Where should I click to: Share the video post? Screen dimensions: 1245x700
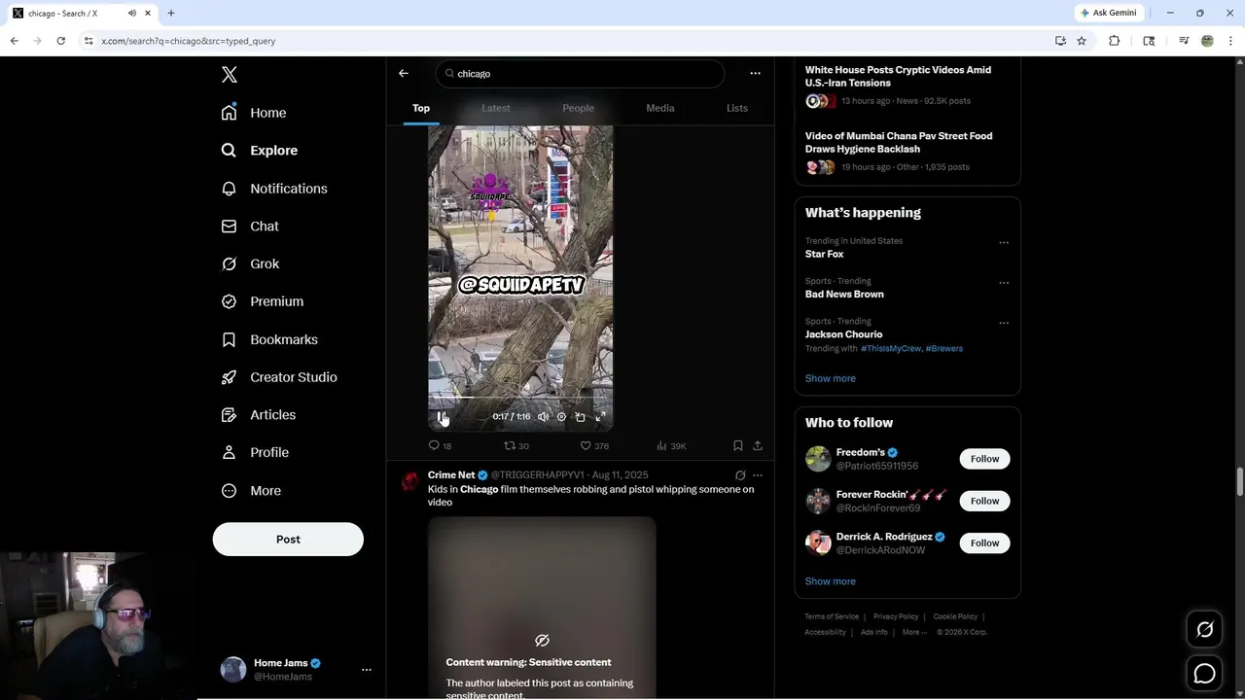[x=758, y=445]
